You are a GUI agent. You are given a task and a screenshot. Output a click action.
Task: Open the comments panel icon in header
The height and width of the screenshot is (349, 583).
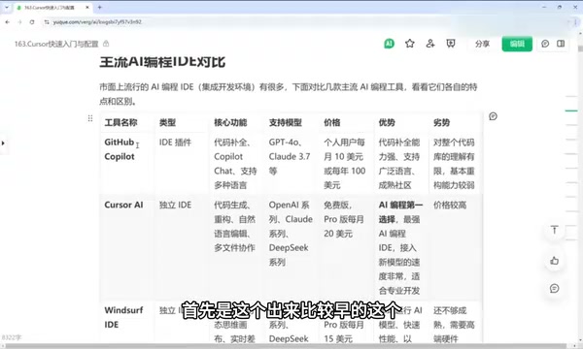(x=545, y=44)
